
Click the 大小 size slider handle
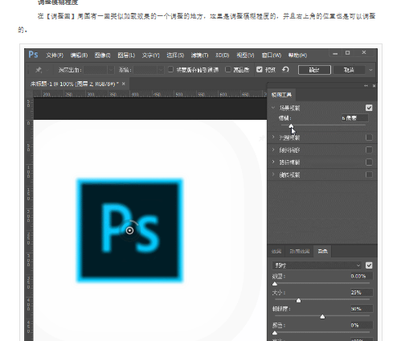tap(298, 300)
